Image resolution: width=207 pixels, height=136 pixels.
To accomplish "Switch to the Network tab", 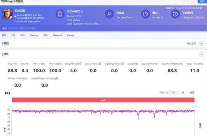I will pos(58,35).
